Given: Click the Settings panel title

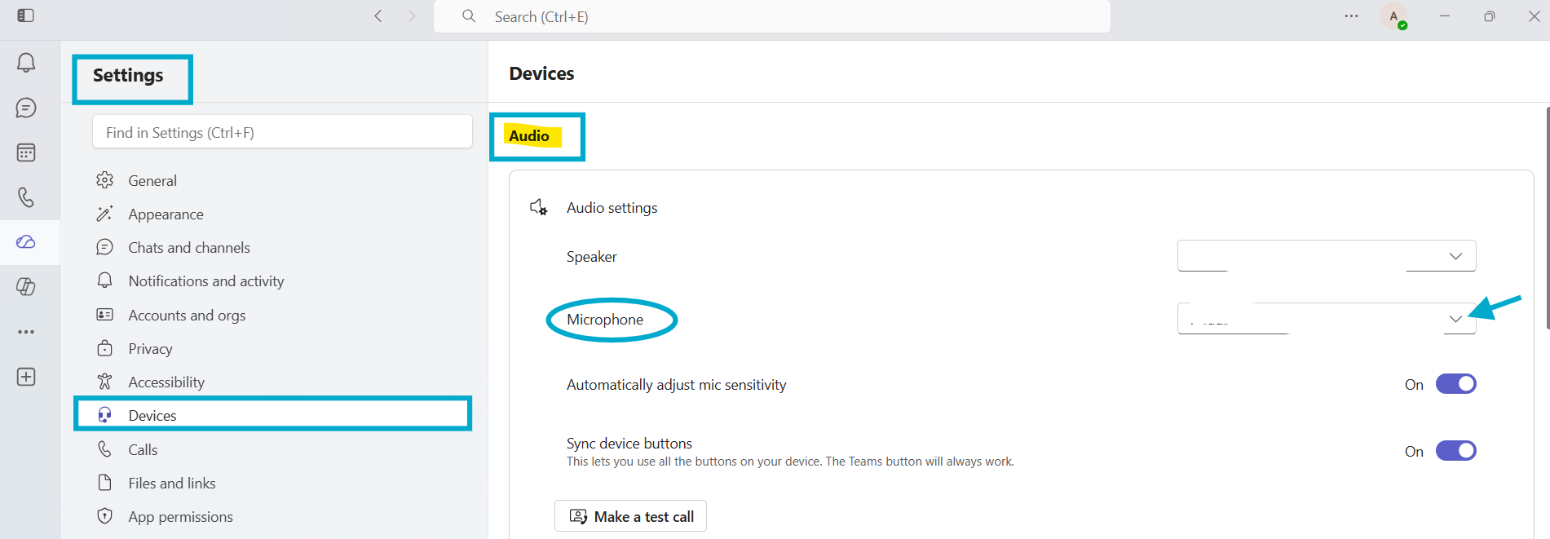Looking at the screenshot, I should tap(128, 75).
